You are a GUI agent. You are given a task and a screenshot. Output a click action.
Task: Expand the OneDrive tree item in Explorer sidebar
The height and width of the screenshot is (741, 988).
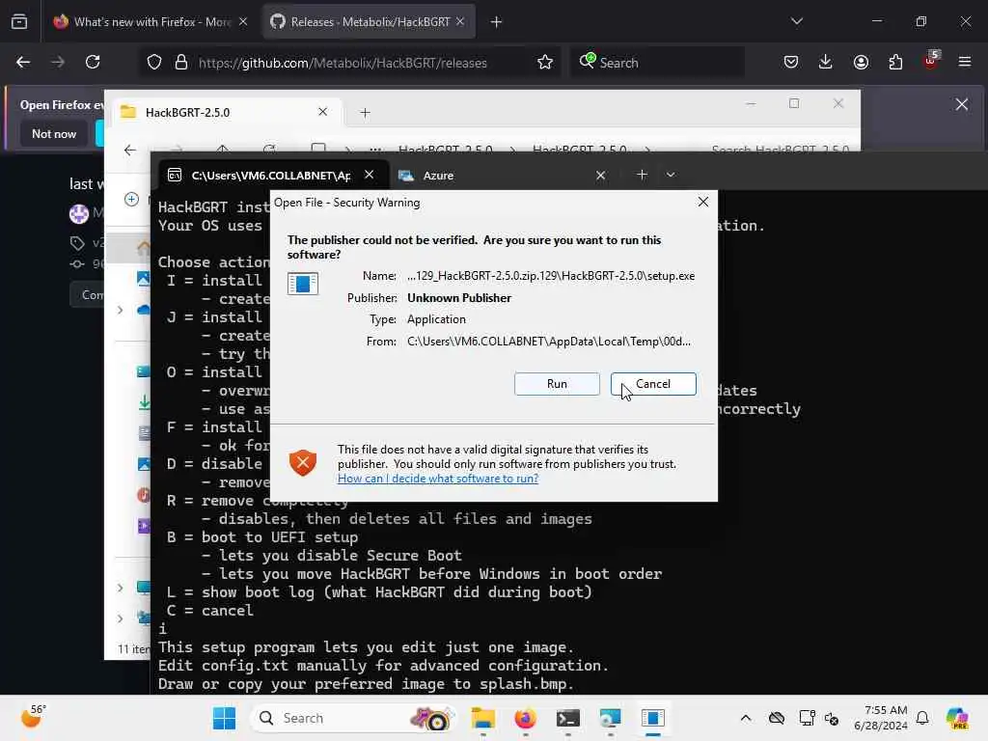click(120, 310)
